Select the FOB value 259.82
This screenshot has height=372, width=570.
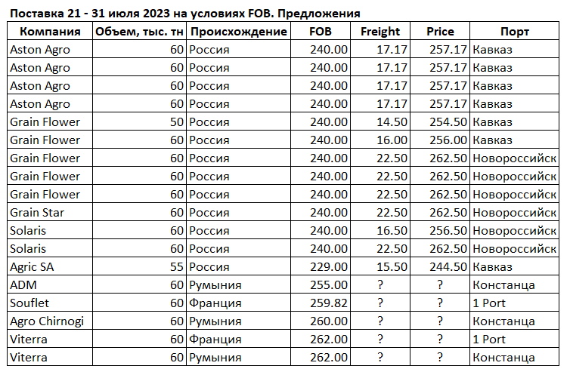coord(329,303)
